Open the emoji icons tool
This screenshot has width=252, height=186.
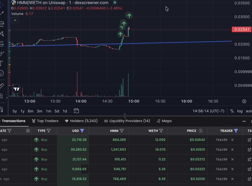tap(1, 73)
